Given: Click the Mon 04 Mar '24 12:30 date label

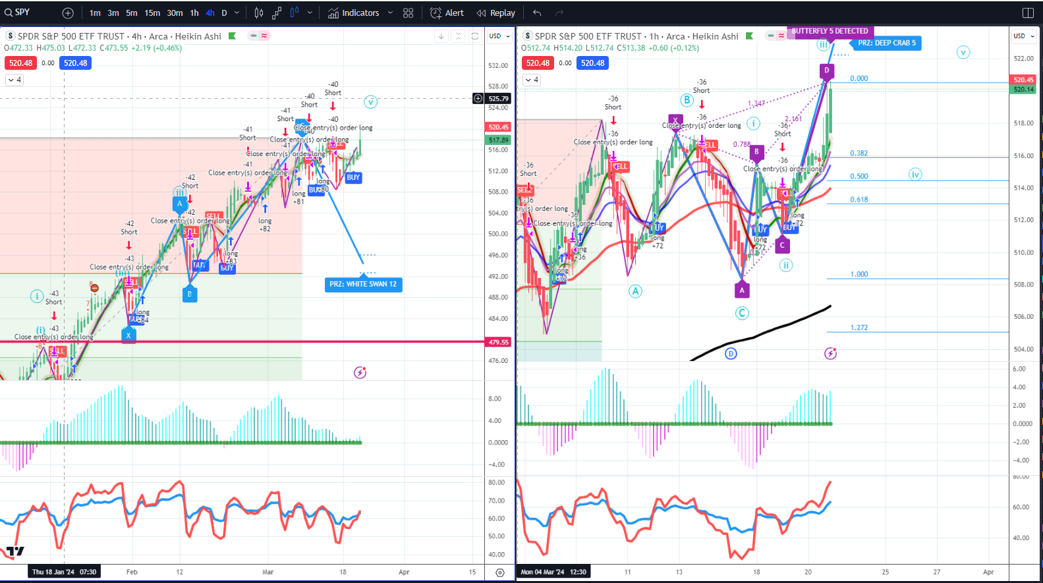Looking at the screenshot, I should tap(553, 572).
